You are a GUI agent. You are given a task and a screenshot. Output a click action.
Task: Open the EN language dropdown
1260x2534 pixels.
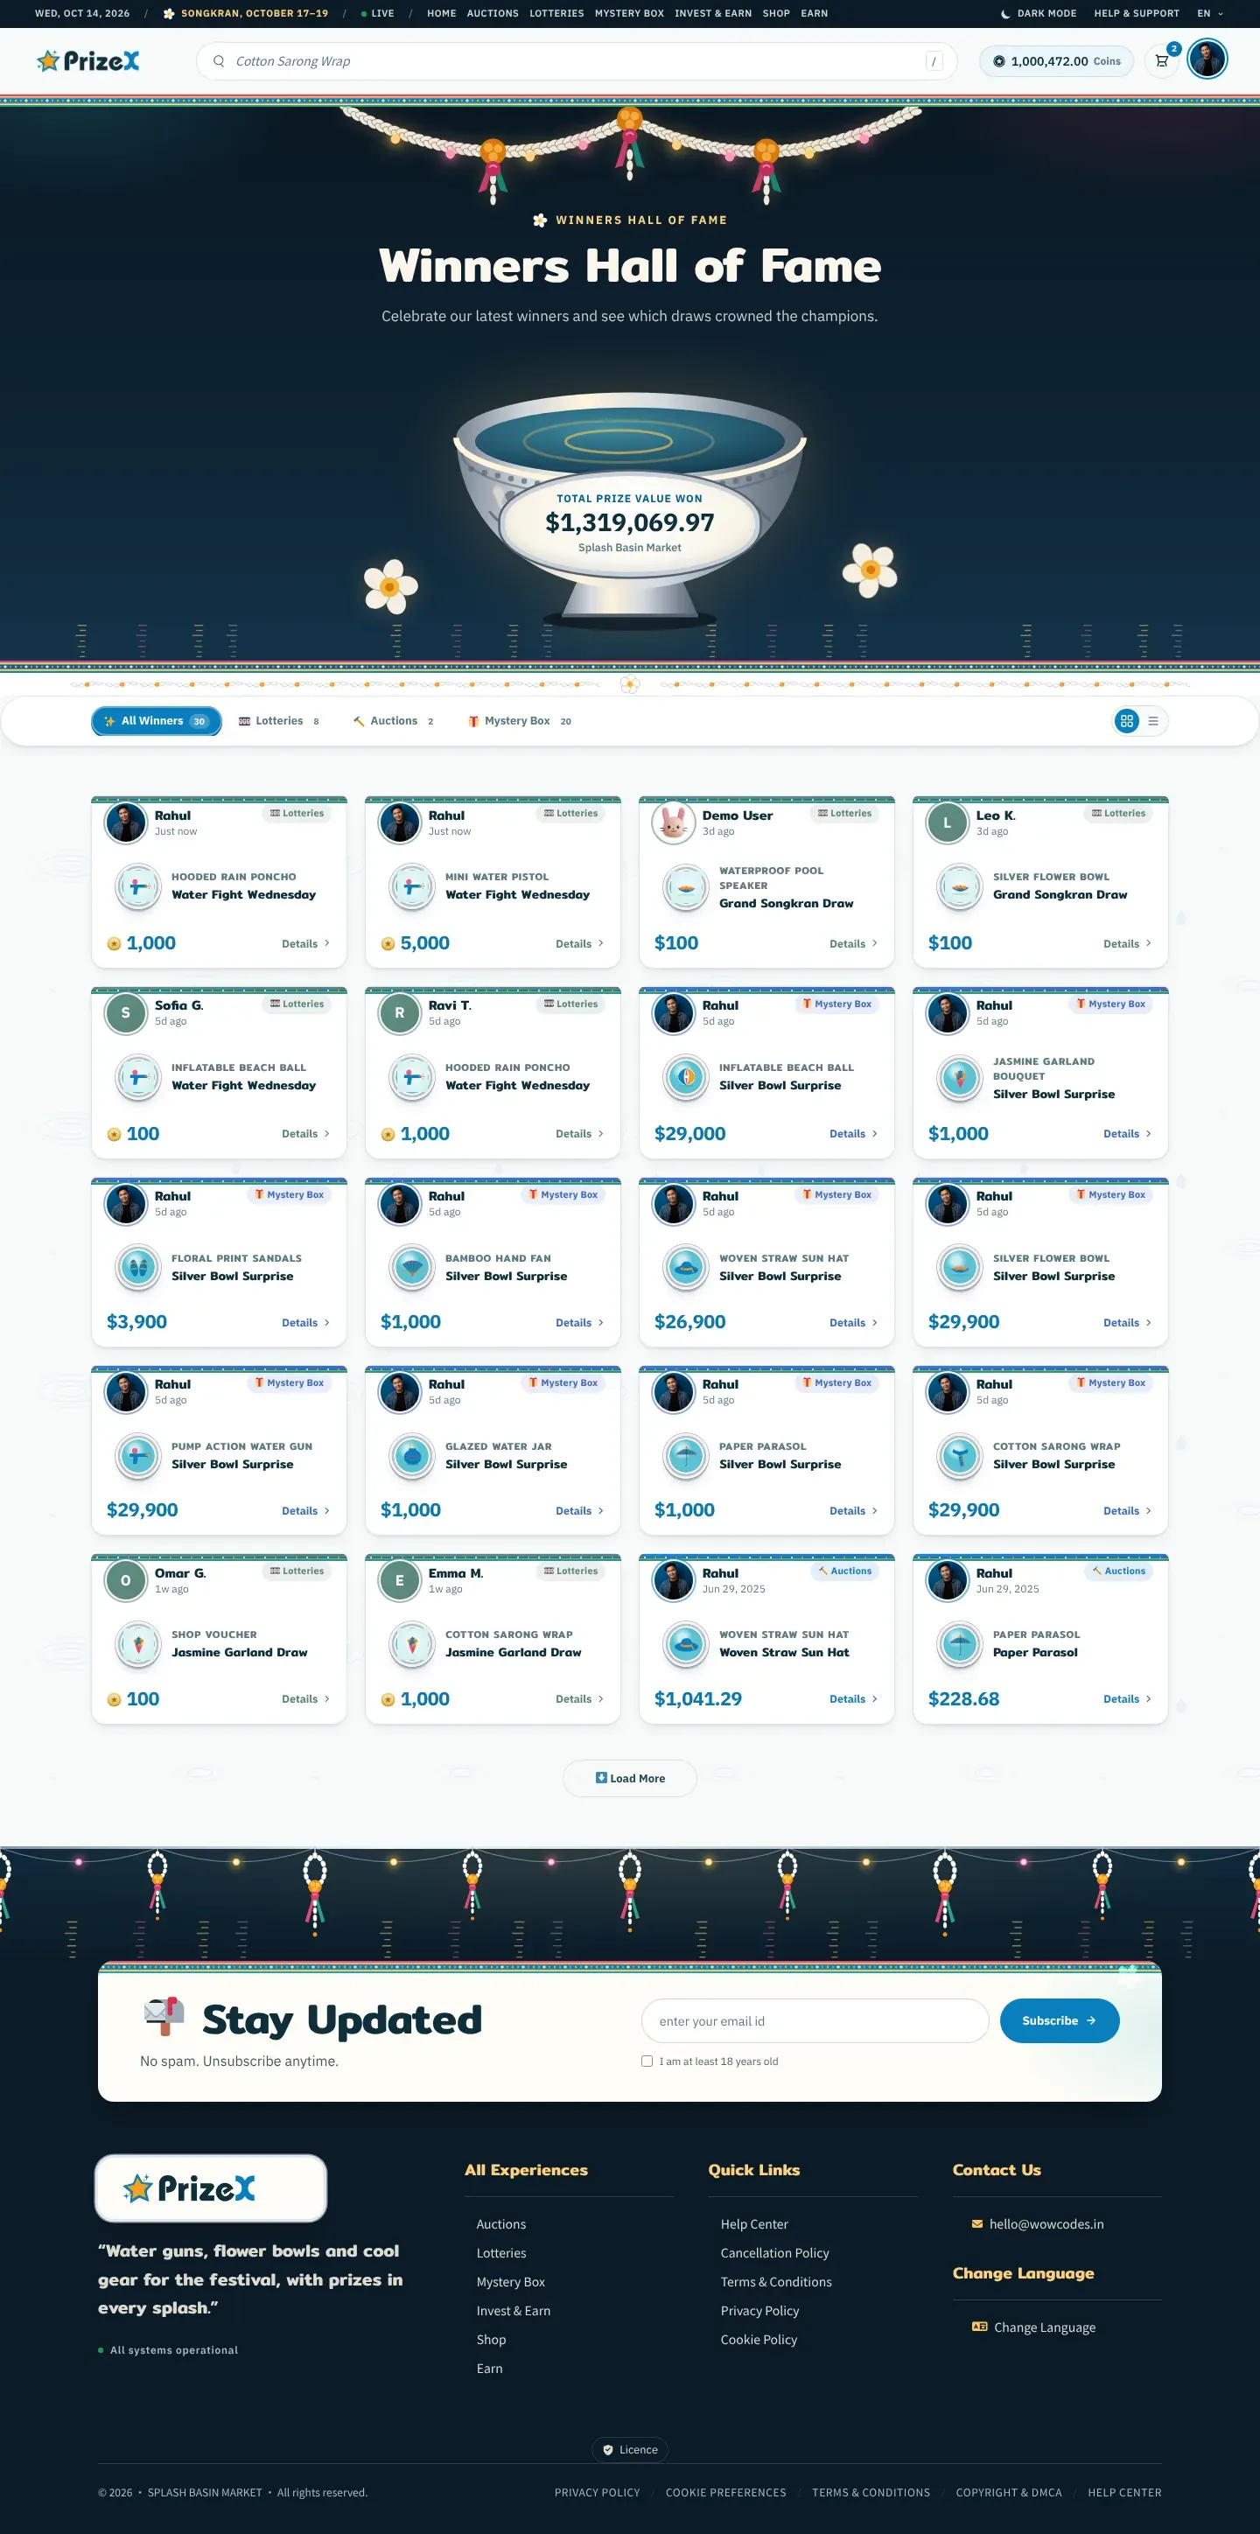(1210, 14)
